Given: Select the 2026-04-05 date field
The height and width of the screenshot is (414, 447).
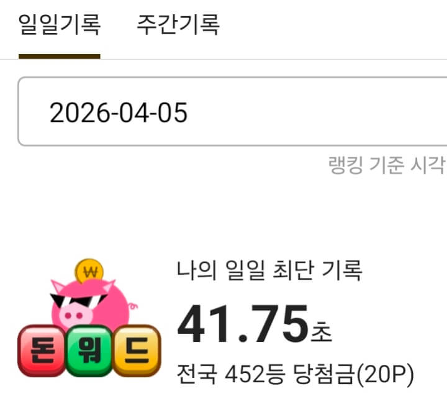Looking at the screenshot, I should (x=232, y=111).
